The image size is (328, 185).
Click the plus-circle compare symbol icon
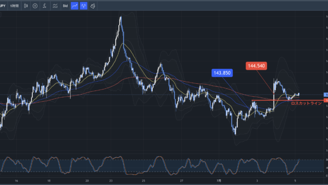(35, 6)
